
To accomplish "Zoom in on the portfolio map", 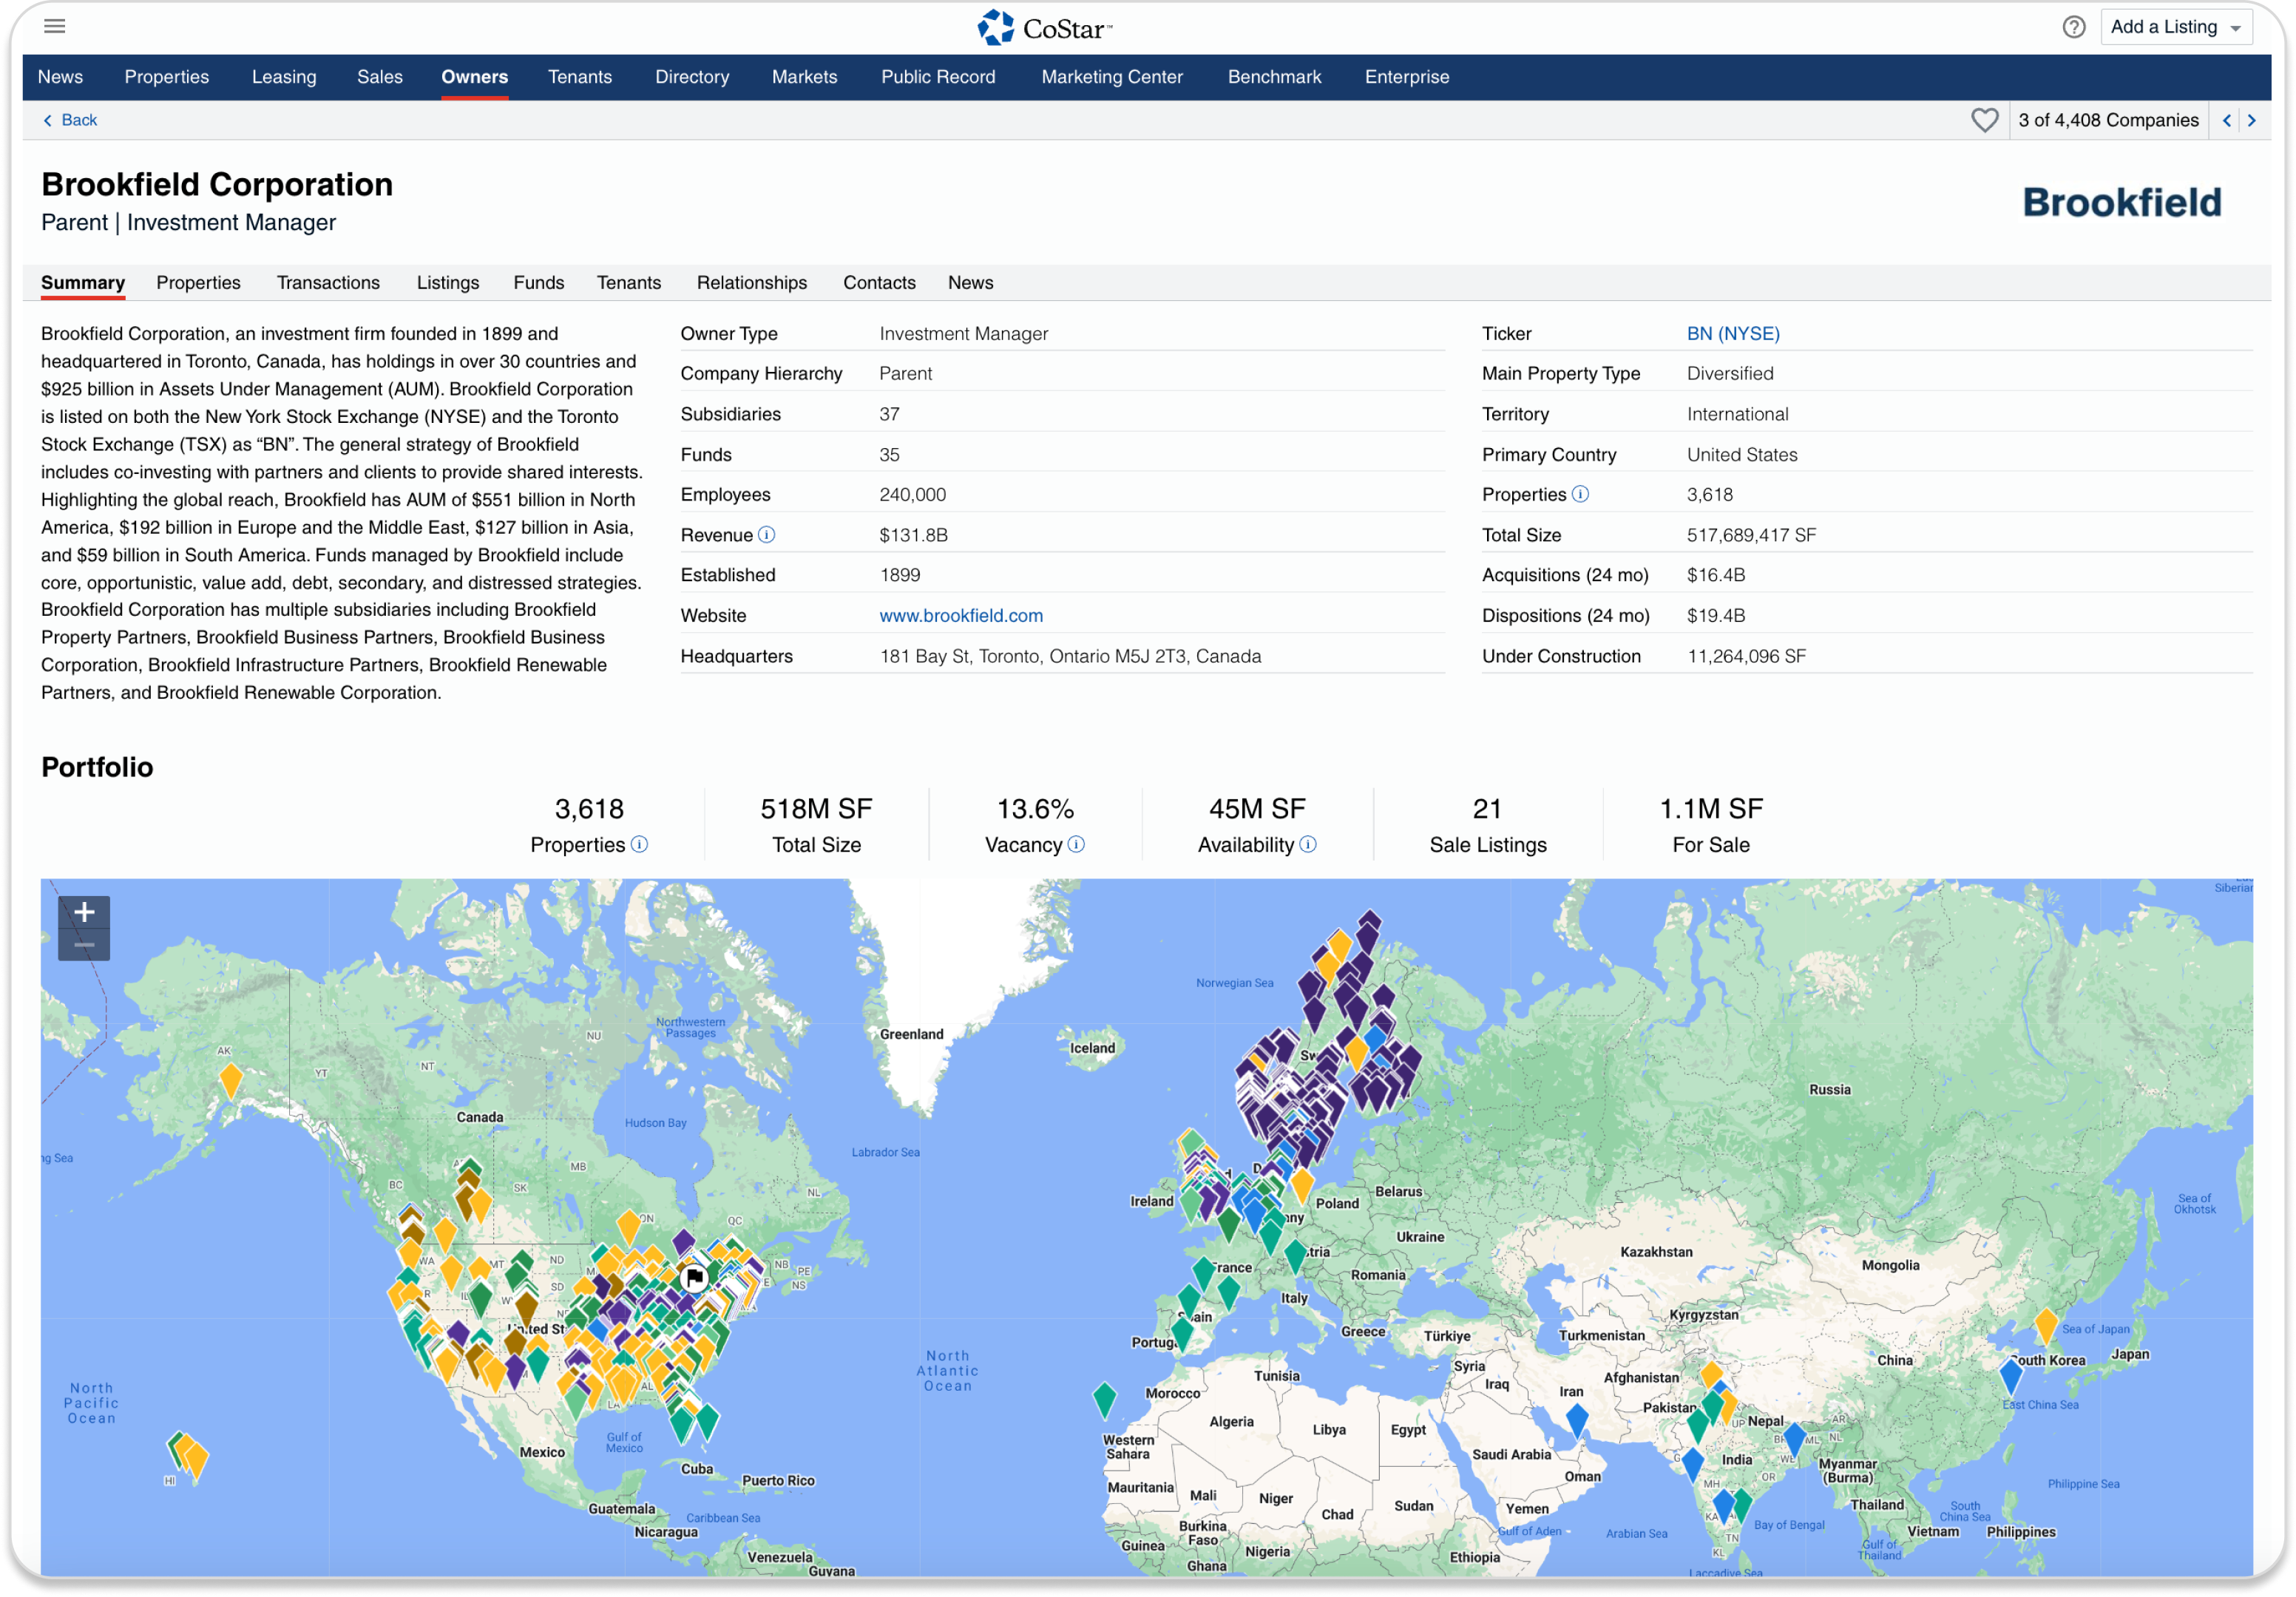I will pyautogui.click(x=84, y=911).
